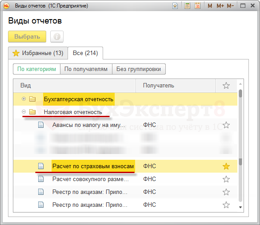Expand the Бухгалтерская отчетность folder
Image resolution: width=260 pixels, height=225 pixels.
pyautogui.click(x=24, y=99)
